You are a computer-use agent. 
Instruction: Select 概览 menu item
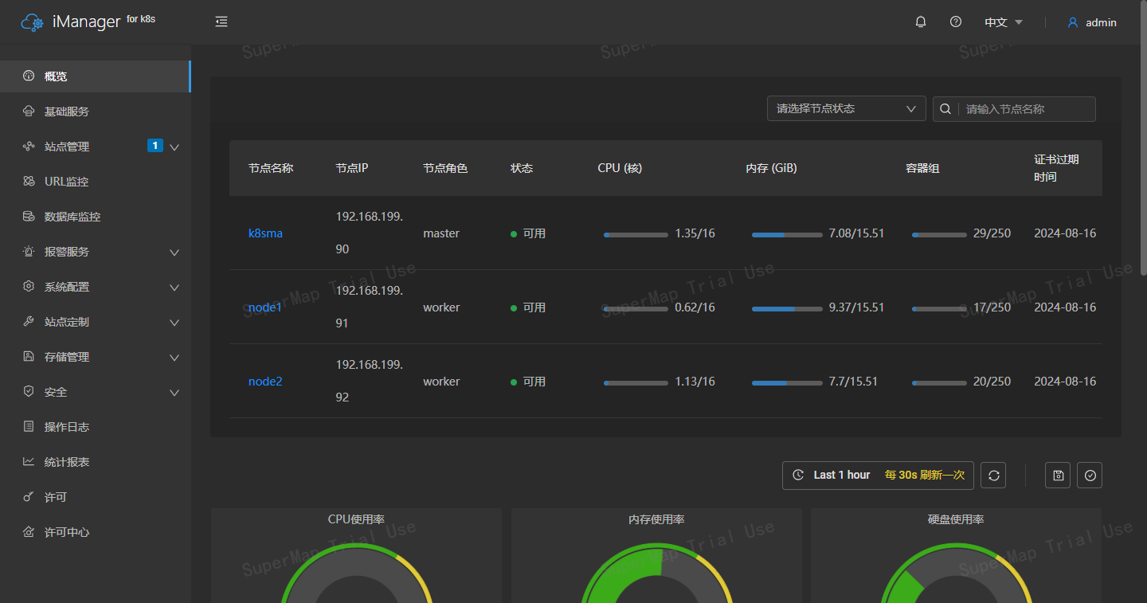point(96,76)
